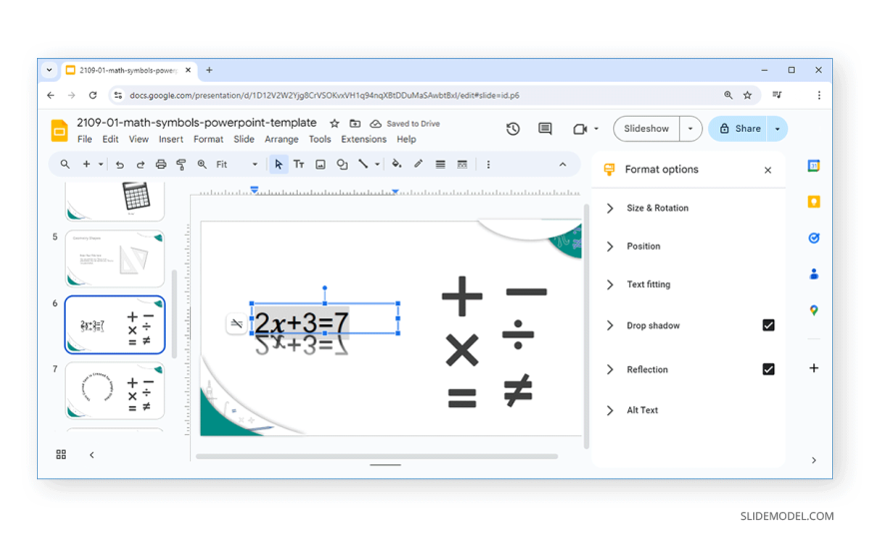Open the Edit menu

click(x=110, y=139)
